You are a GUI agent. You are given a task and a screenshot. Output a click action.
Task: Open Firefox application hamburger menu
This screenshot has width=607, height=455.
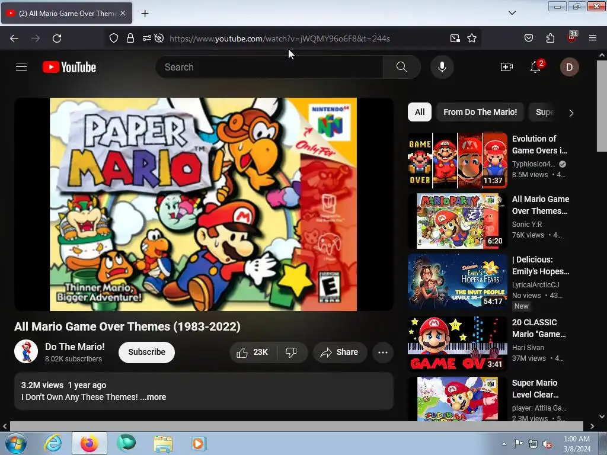tap(593, 38)
